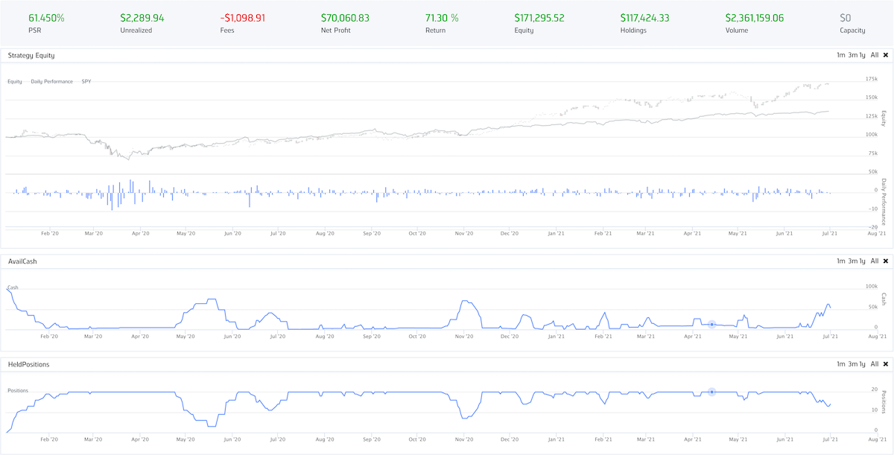Toggle Daily Performance series in legend

point(51,81)
